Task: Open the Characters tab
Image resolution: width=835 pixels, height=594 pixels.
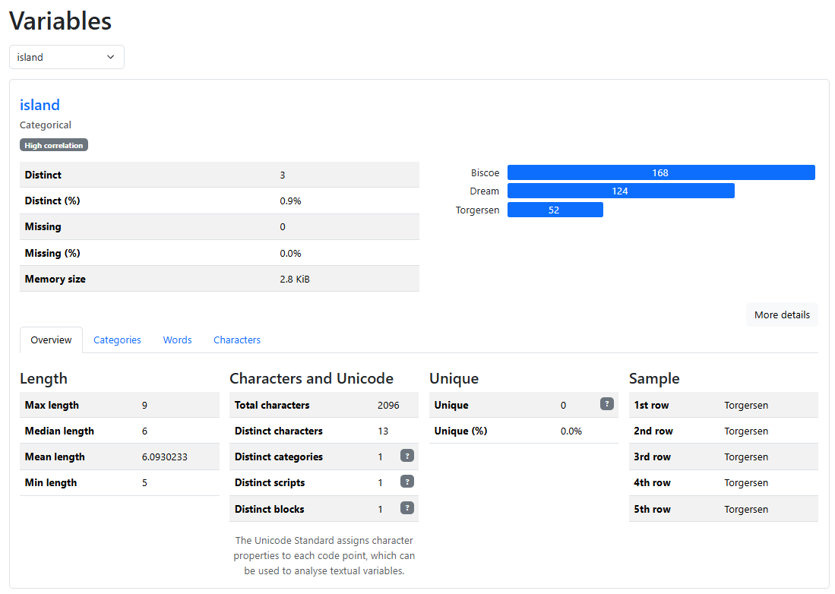Action: (236, 340)
